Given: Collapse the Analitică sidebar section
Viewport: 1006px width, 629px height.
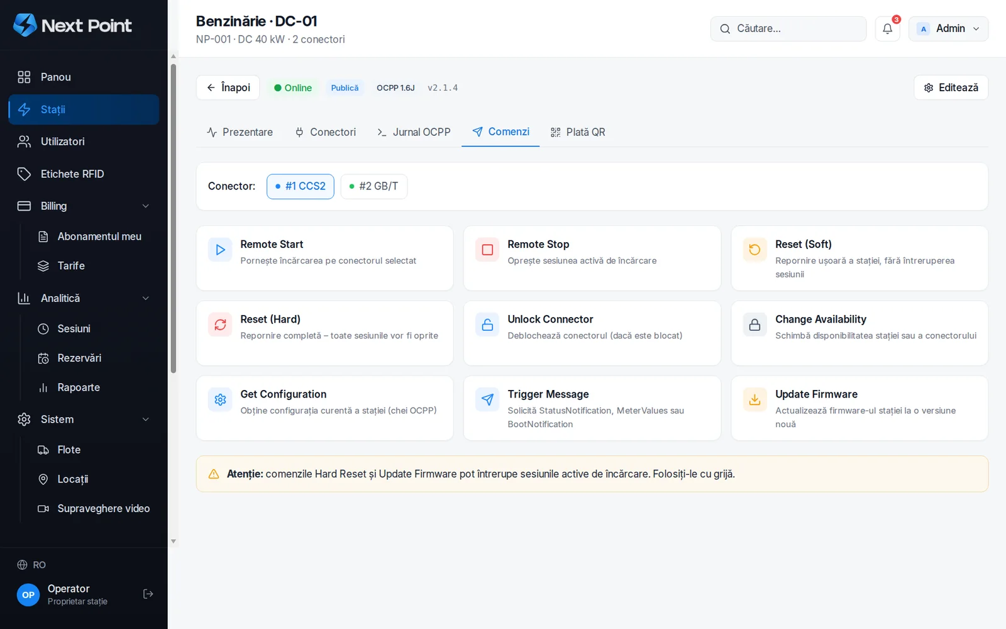Looking at the screenshot, I should (84, 298).
